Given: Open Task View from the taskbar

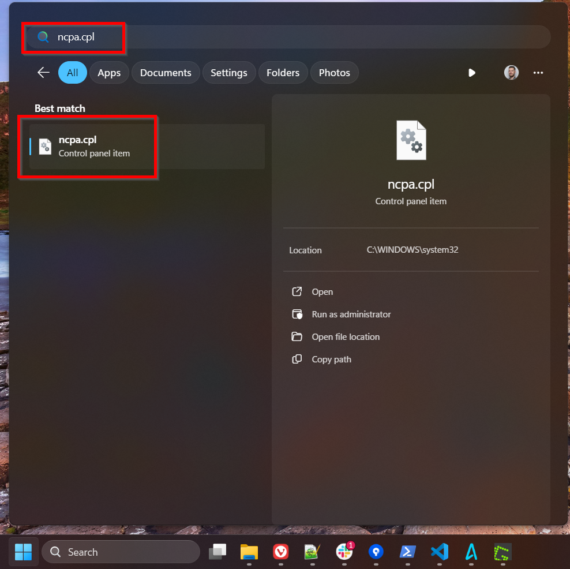Looking at the screenshot, I should click(217, 552).
